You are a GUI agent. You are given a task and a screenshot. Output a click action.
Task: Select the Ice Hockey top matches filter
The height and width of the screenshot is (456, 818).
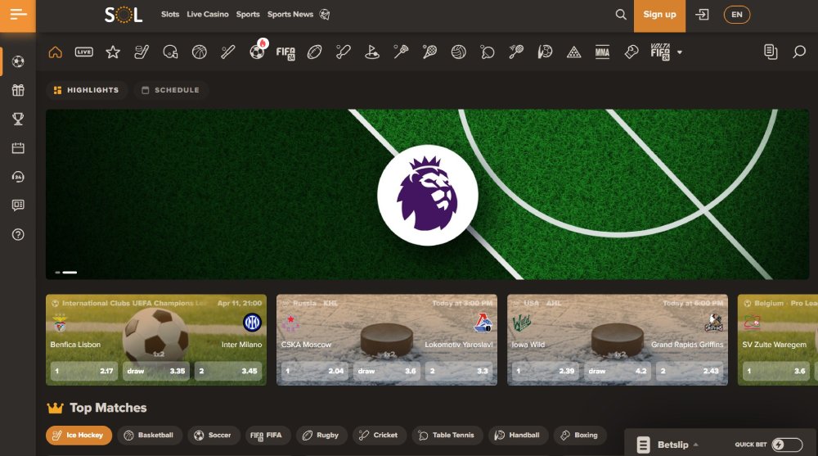pos(79,435)
